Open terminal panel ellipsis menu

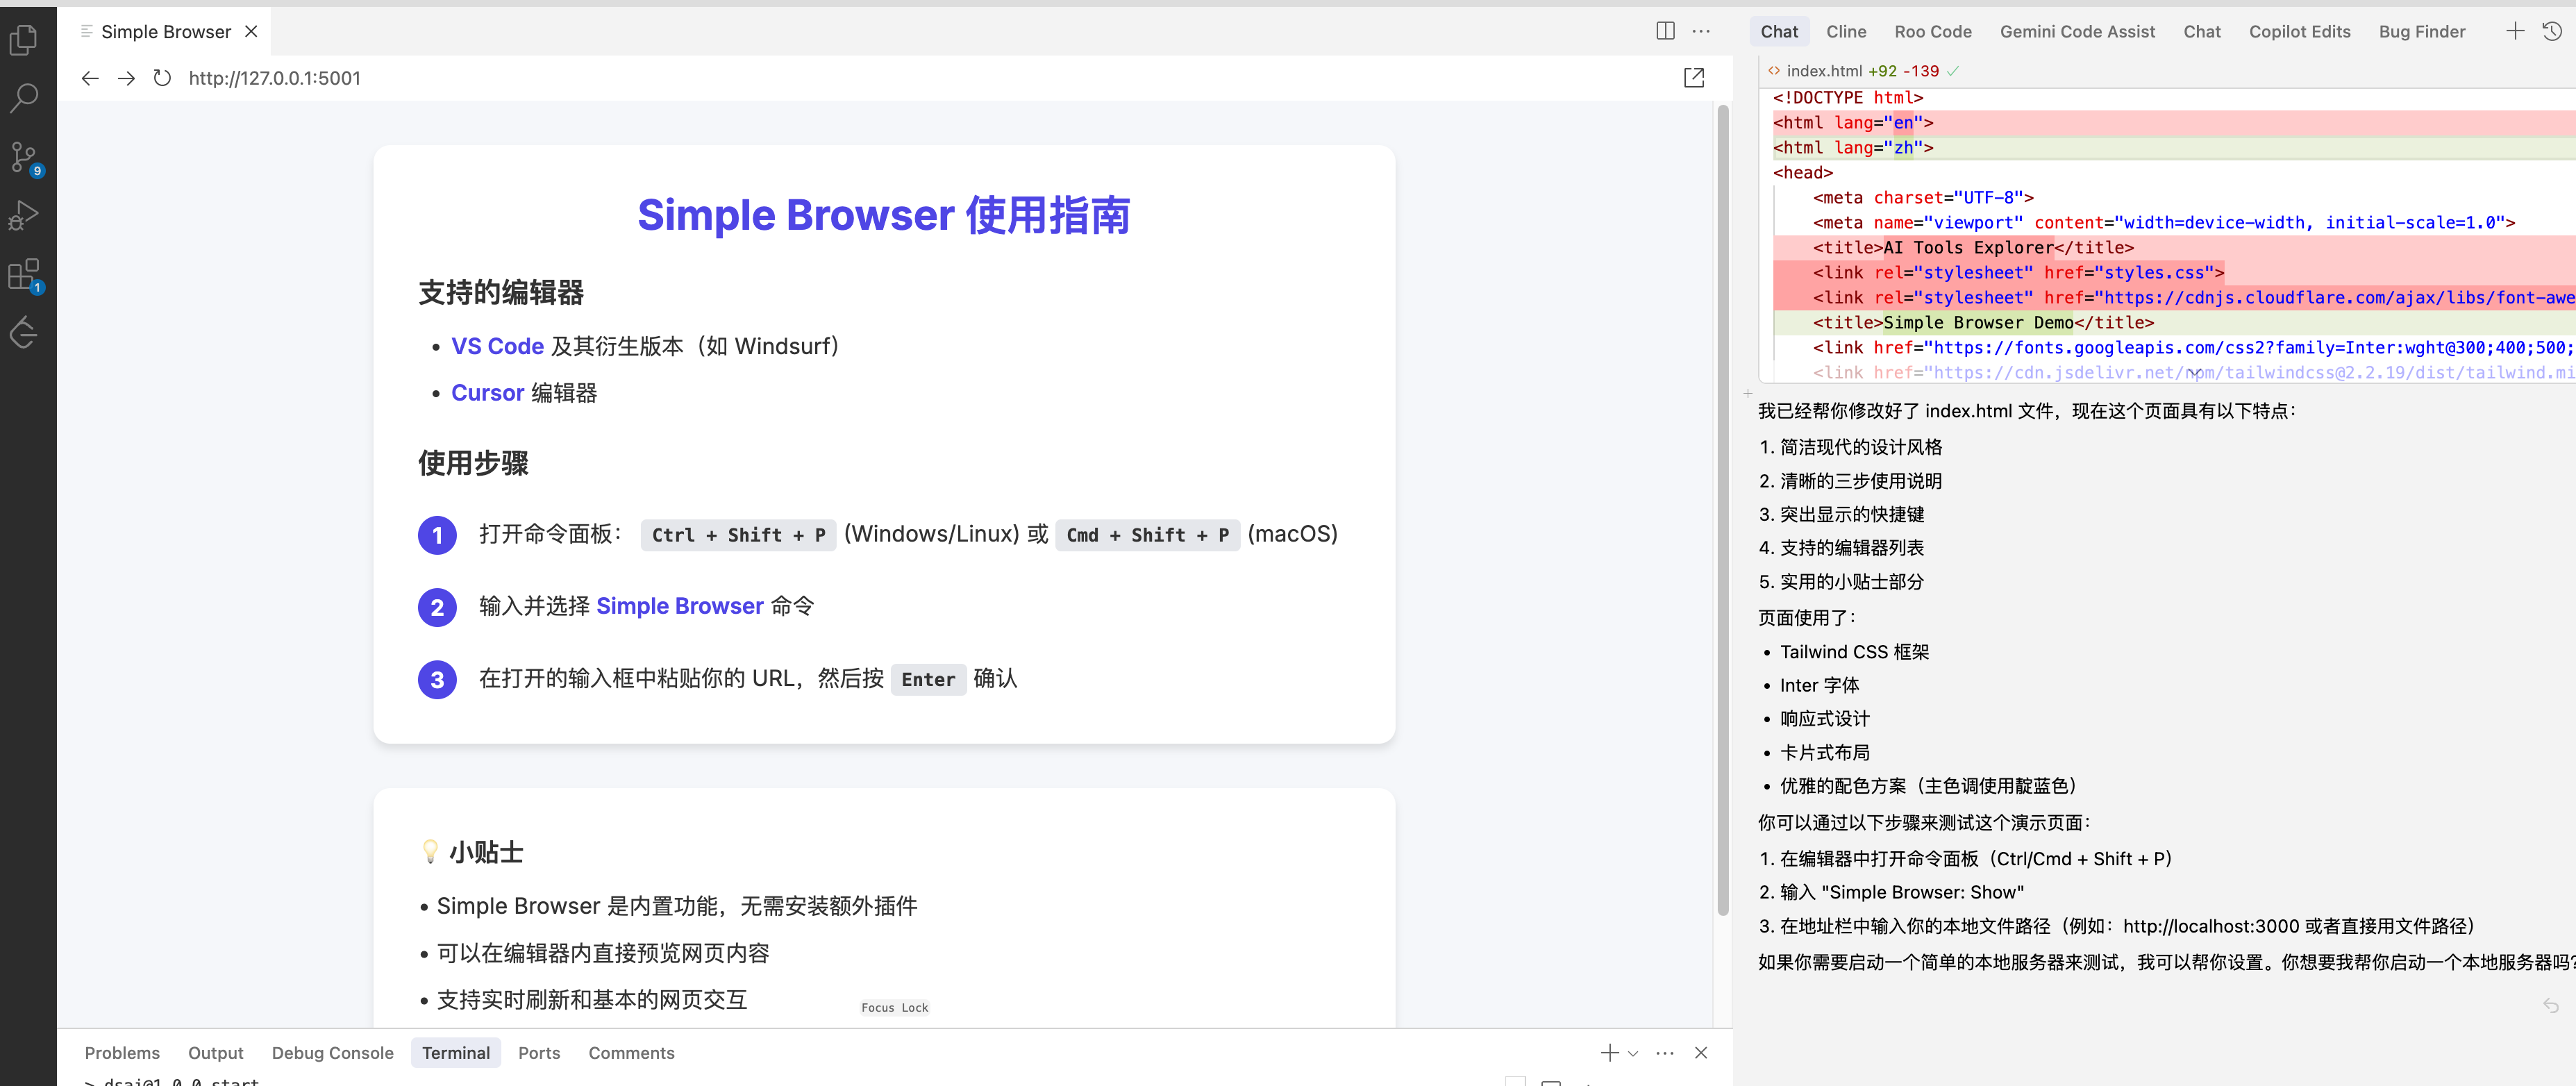pyautogui.click(x=1665, y=1053)
